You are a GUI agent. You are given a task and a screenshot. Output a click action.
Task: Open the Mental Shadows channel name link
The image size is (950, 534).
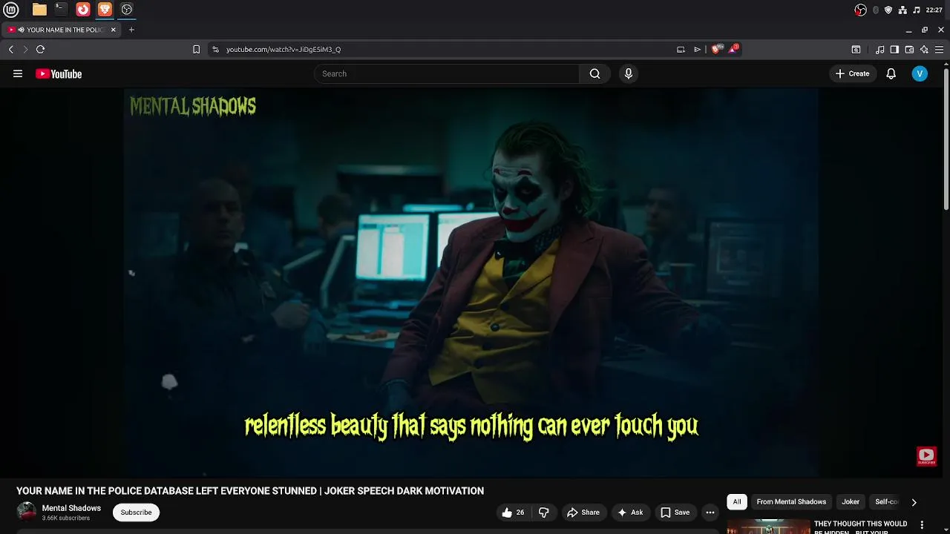tap(71, 508)
